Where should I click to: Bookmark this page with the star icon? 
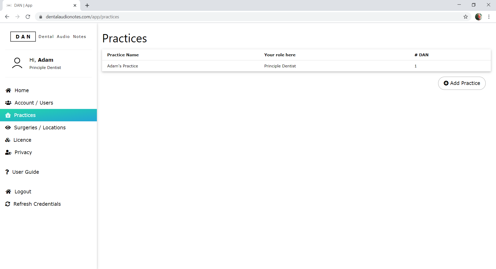pyautogui.click(x=466, y=17)
